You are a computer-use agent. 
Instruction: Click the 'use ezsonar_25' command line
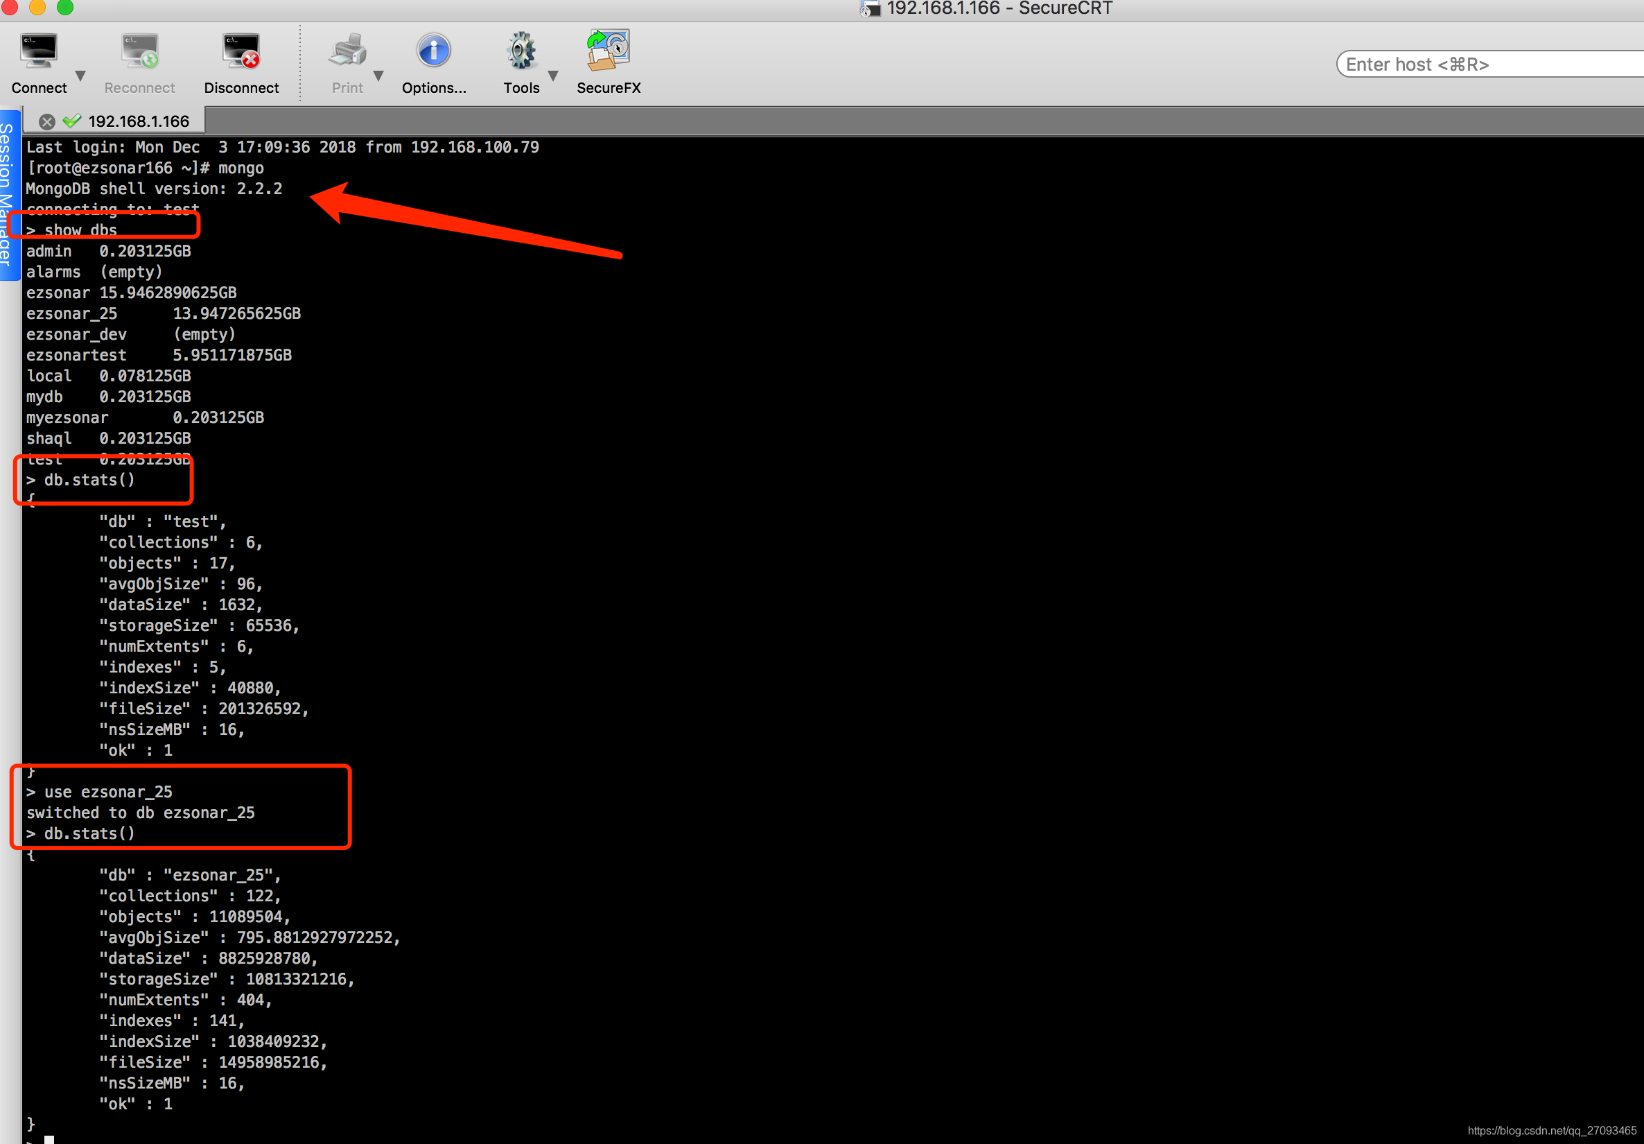coord(99,792)
